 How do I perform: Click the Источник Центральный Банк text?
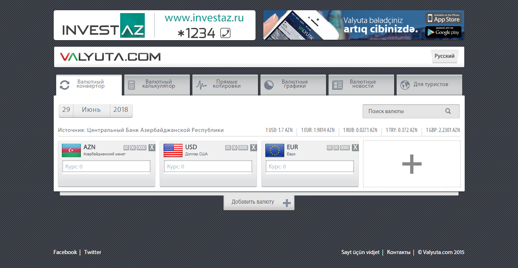coord(141,130)
